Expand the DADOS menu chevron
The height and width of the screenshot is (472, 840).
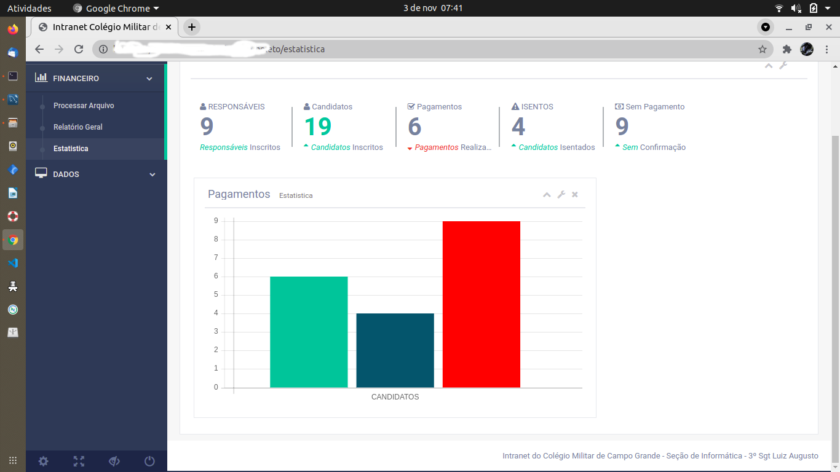click(153, 175)
